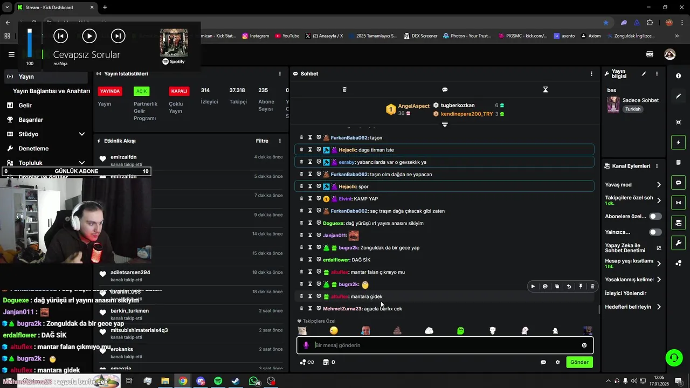Click the green Gönder button
The image size is (690, 388).
pyautogui.click(x=579, y=362)
